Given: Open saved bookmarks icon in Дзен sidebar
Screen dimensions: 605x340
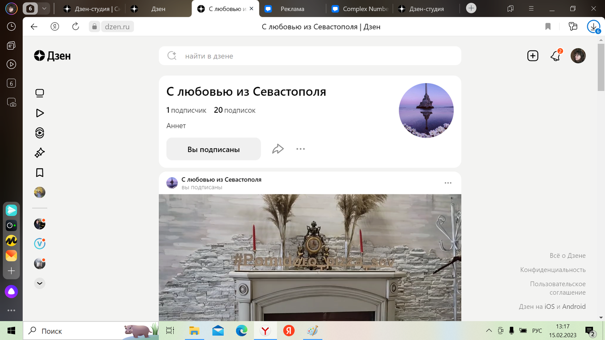Looking at the screenshot, I should [39, 172].
